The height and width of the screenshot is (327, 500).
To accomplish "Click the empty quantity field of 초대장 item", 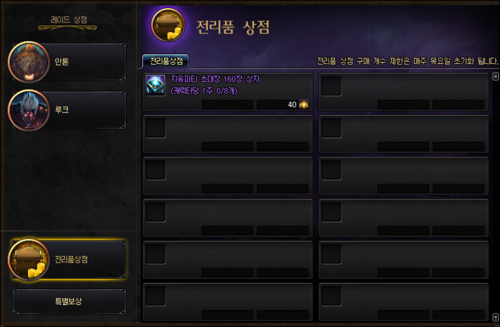I will pos(228,104).
